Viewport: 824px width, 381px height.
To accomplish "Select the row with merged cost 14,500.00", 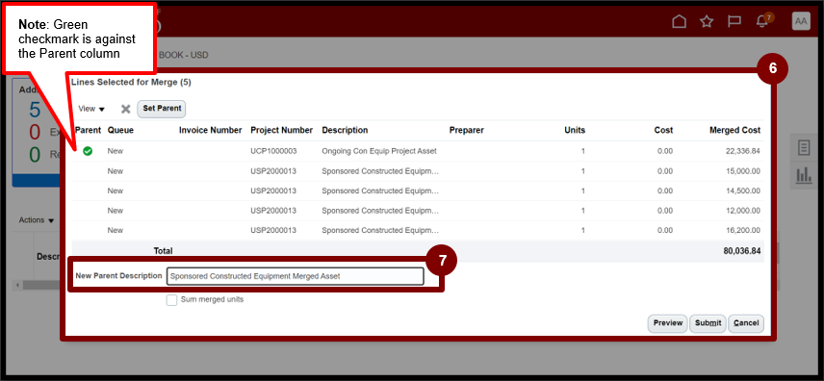I will point(418,190).
